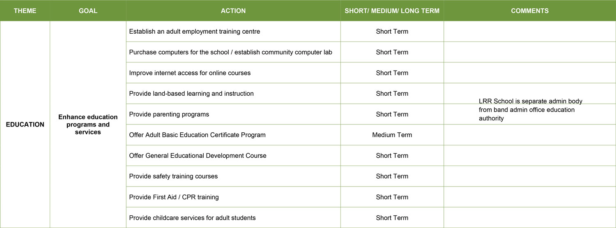Select 'Purchase computers for the school' action
This screenshot has height=228, width=616.
[x=233, y=52]
